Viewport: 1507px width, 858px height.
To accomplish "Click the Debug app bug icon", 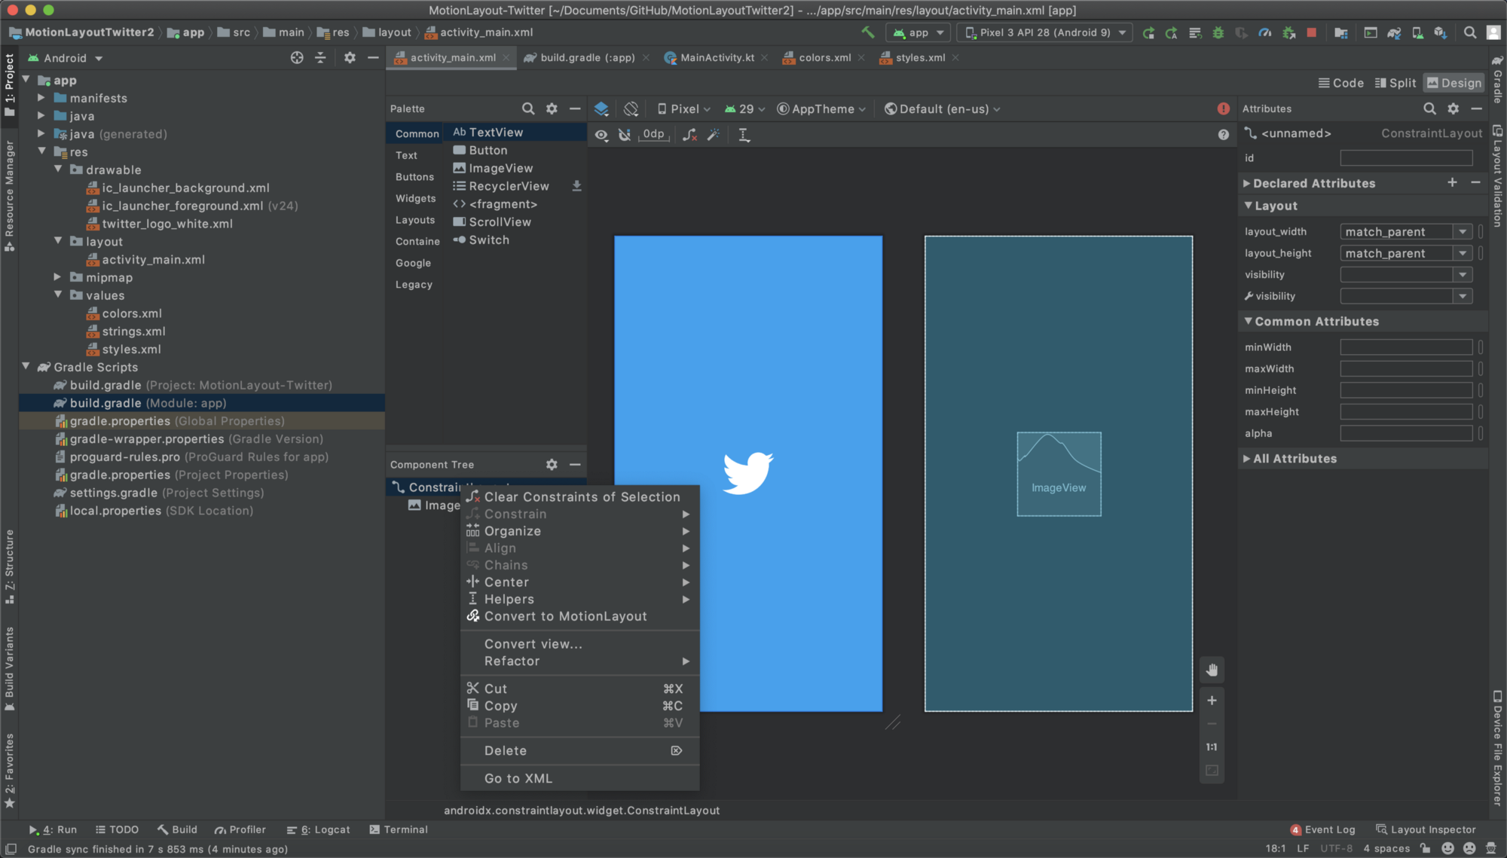I will (1218, 32).
